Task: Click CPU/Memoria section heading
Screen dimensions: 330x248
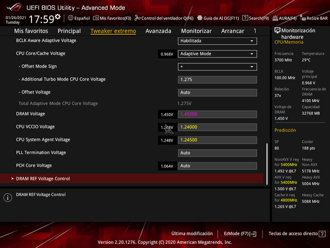Action: [x=289, y=42]
